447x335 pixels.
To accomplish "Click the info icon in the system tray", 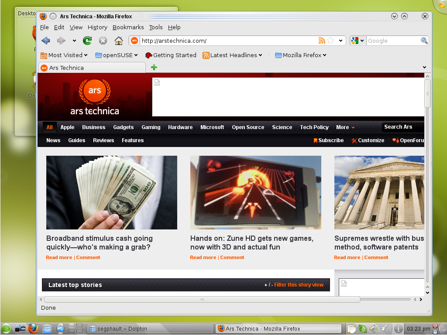I will [398, 329].
